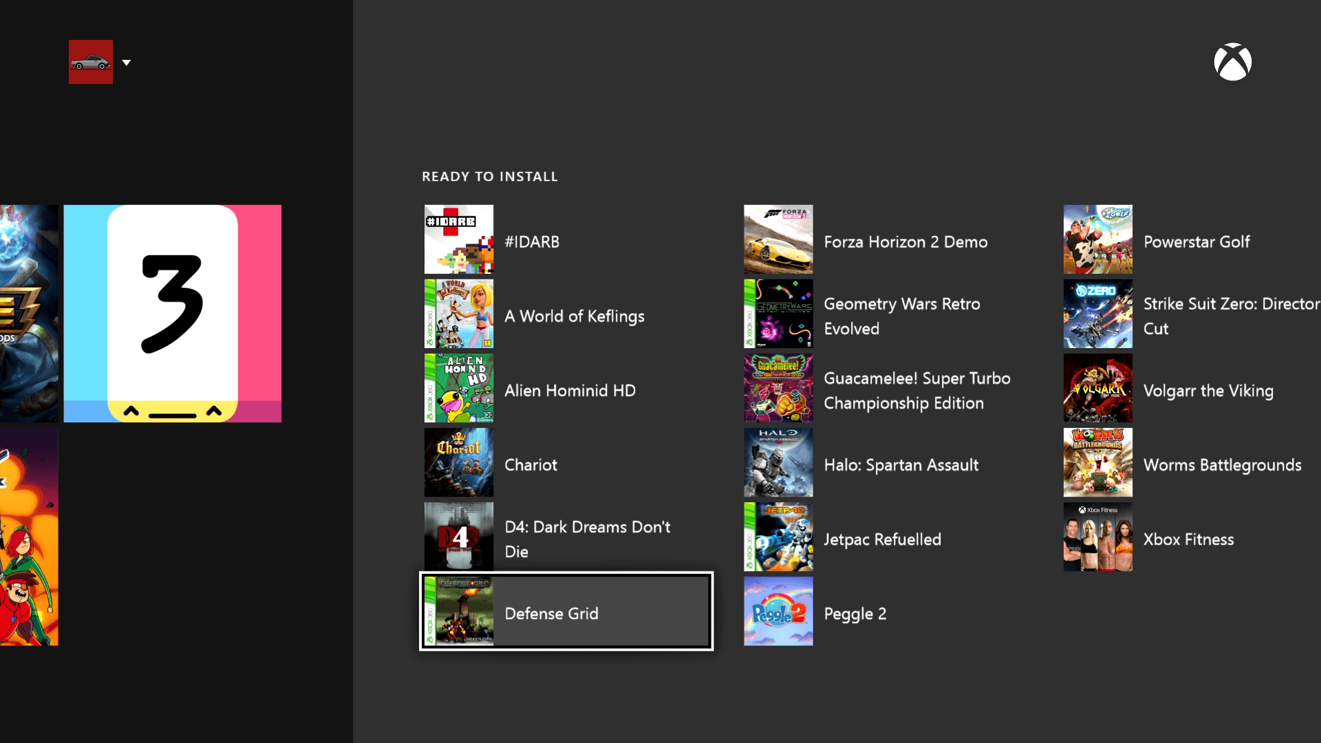
Task: Select the Alien Hominid HD box art
Action: click(459, 388)
